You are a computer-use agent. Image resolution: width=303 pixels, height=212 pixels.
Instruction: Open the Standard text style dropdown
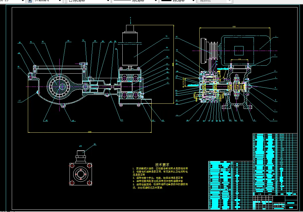pos(48,1)
